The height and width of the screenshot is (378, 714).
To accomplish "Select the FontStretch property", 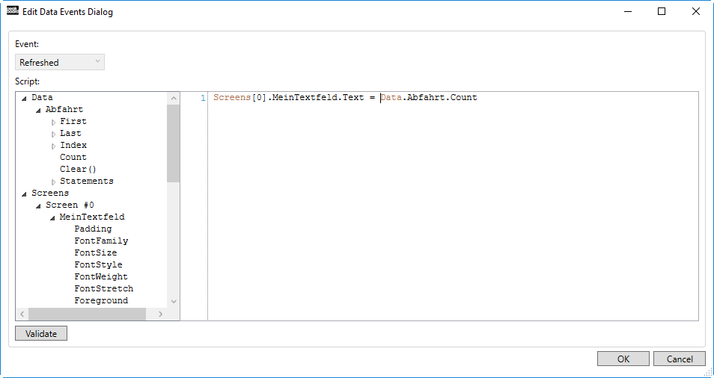I will 104,288.
